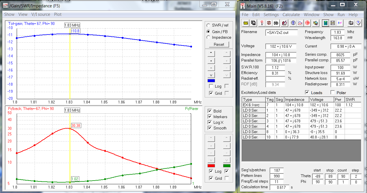Click the Filename field +SAY2x2.out
The height and width of the screenshot is (193, 367).
[x=281, y=32]
